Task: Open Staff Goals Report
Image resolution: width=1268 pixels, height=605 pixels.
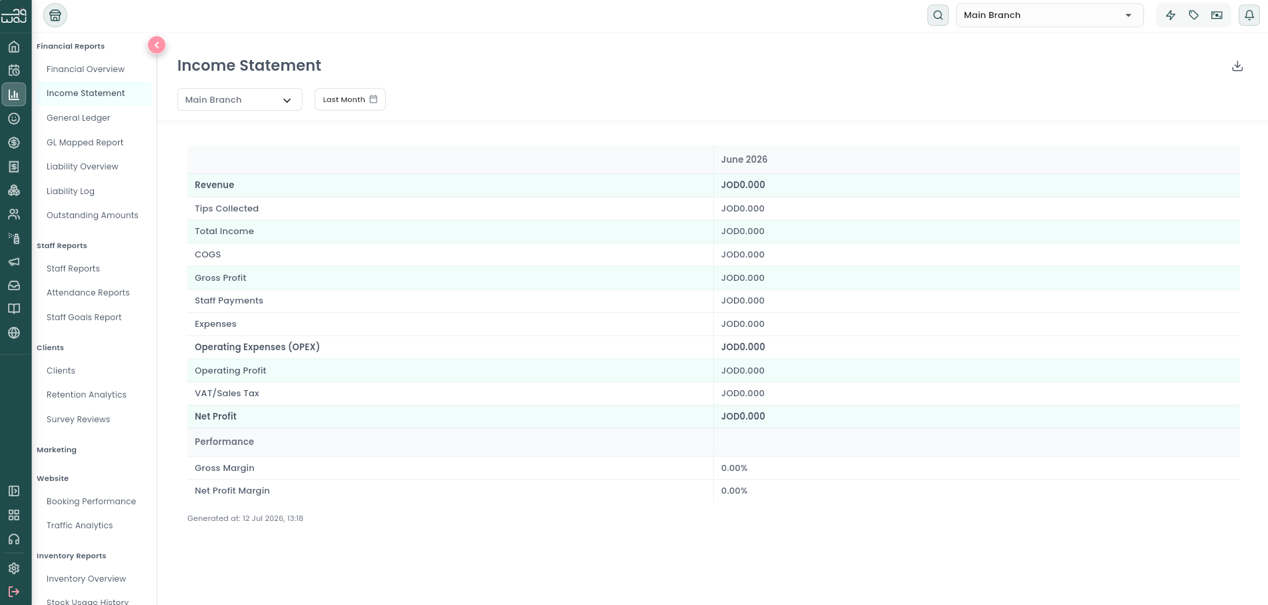Action: point(84,318)
